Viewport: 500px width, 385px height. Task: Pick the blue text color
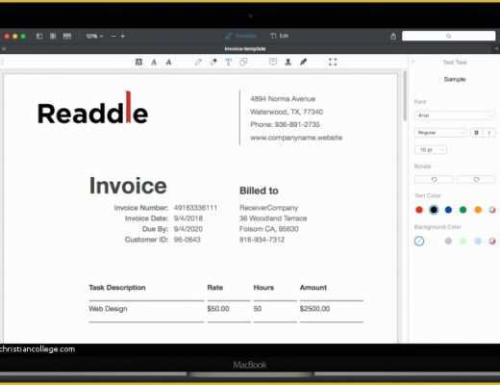point(448,210)
